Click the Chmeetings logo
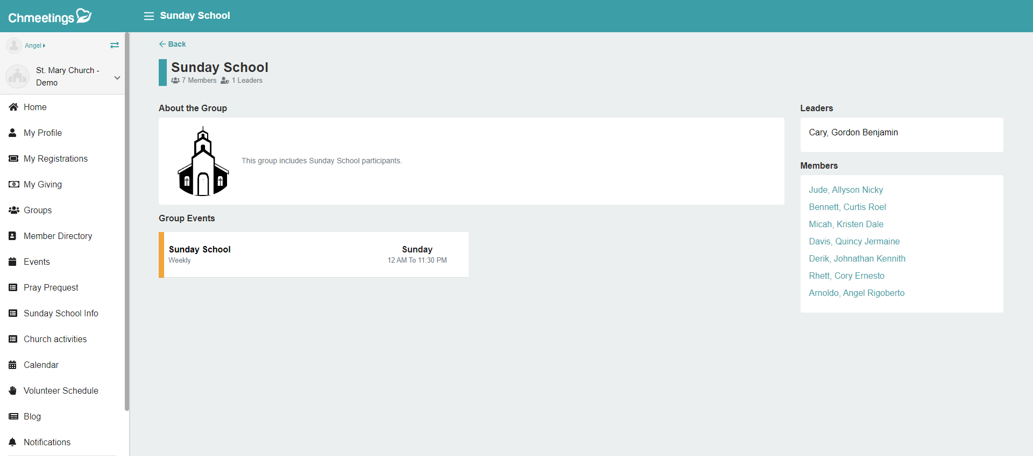 click(x=50, y=16)
